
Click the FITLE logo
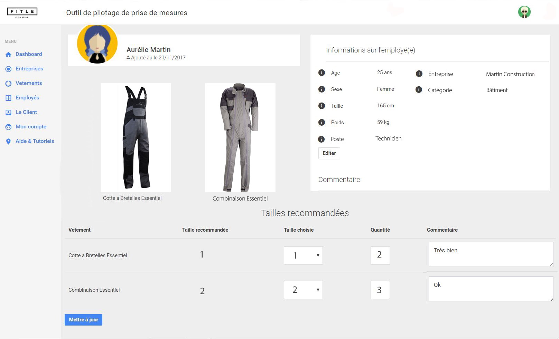click(x=22, y=12)
